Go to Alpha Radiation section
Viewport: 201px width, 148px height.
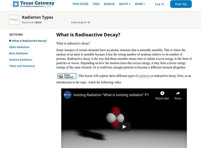click(19, 47)
